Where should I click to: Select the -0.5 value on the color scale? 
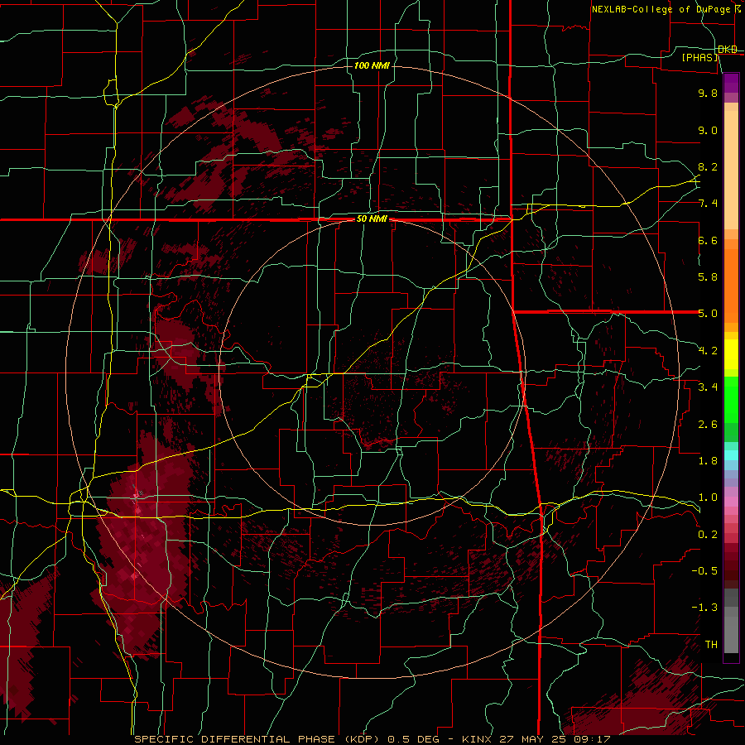pos(704,571)
